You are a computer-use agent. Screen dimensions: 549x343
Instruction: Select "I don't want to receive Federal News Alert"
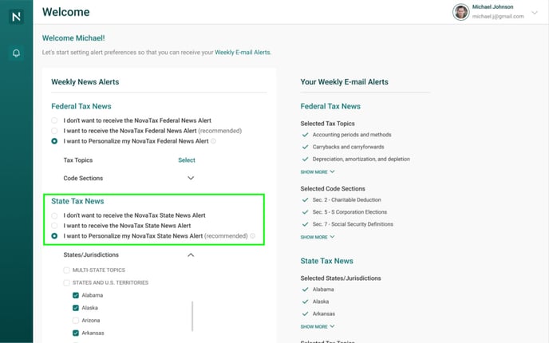pyautogui.click(x=54, y=120)
